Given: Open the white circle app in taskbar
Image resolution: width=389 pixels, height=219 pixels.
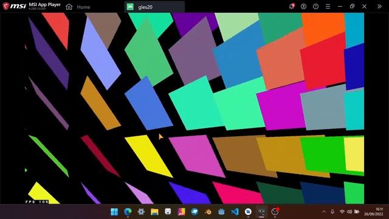Looking at the screenshot, I should point(248,212).
